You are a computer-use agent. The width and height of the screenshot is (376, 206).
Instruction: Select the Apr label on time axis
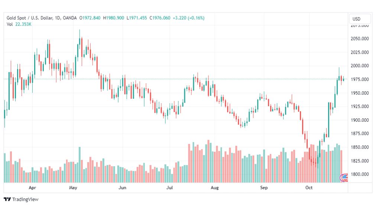32,187
